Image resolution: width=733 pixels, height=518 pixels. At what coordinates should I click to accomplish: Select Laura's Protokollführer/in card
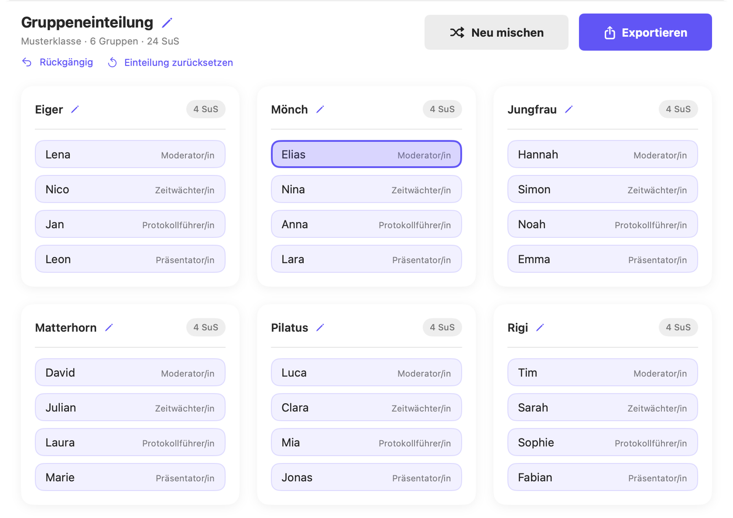130,443
